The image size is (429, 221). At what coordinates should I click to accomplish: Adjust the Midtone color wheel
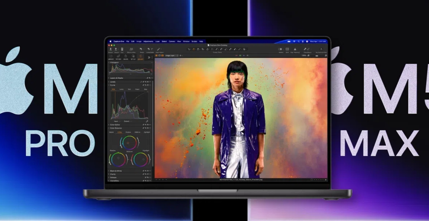coord(128,143)
